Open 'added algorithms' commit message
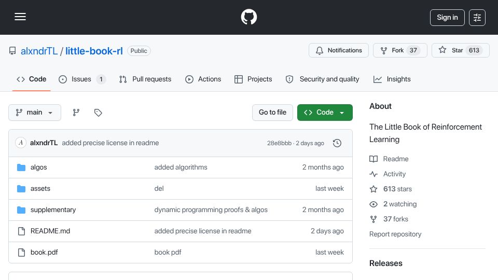The image size is (498, 280). [181, 167]
